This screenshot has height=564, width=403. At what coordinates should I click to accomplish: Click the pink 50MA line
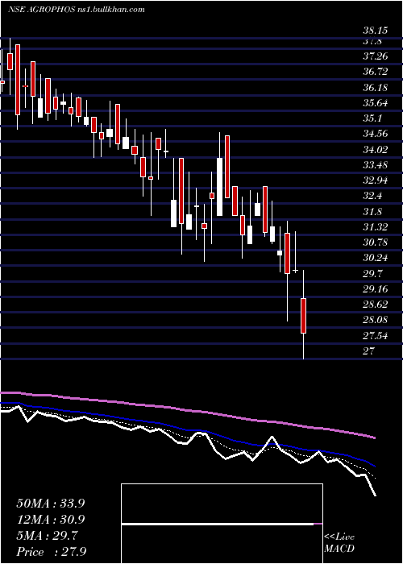point(187,410)
